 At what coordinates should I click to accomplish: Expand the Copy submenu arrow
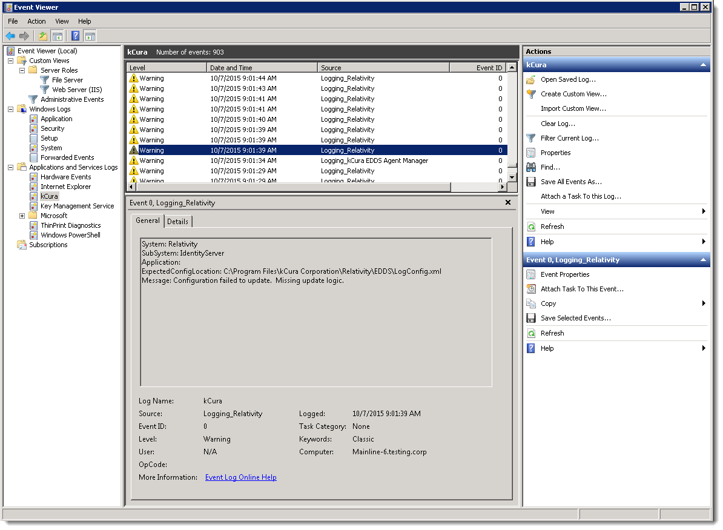pyautogui.click(x=704, y=303)
